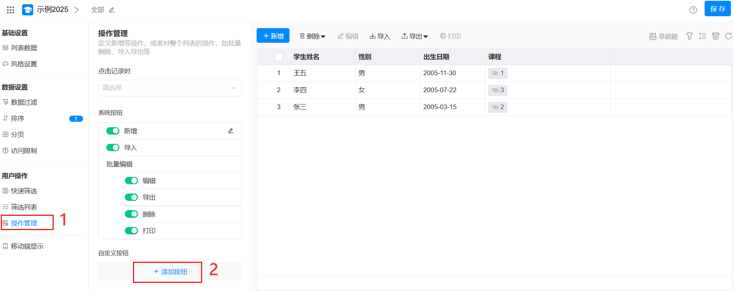Open the 点击记录时 dropdown selector

click(170, 88)
